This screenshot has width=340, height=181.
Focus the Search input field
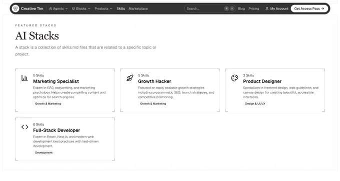coord(210,8)
